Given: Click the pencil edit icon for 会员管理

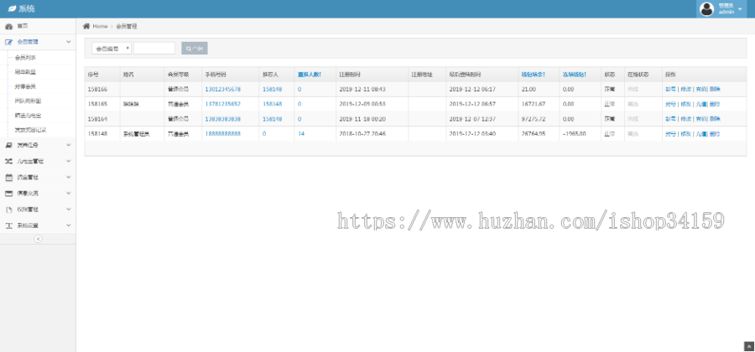Looking at the screenshot, I should (8, 42).
